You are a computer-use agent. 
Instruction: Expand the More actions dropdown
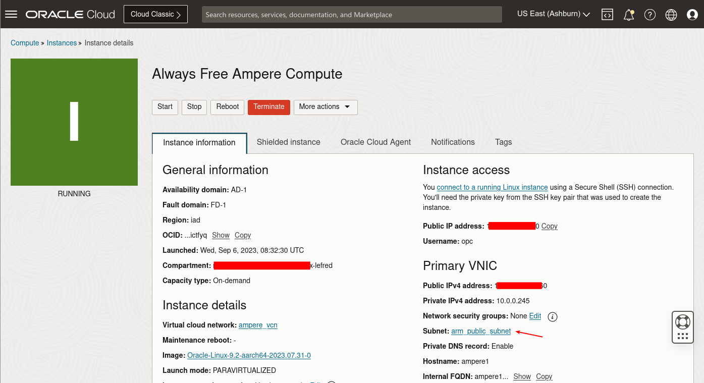point(326,107)
